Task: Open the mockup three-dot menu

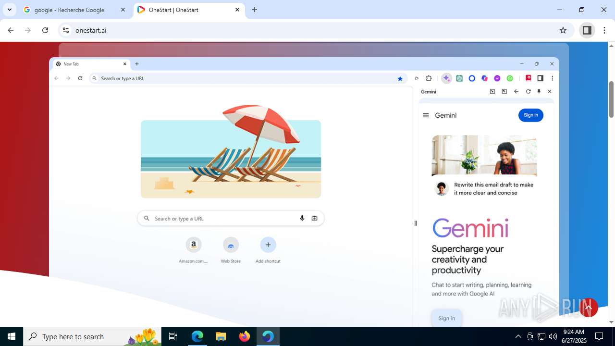Action: (x=552, y=78)
